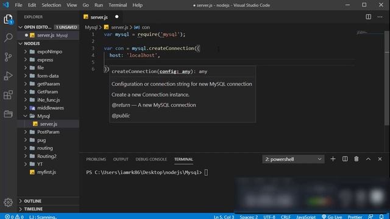Open the Go menu

pos(85,5)
